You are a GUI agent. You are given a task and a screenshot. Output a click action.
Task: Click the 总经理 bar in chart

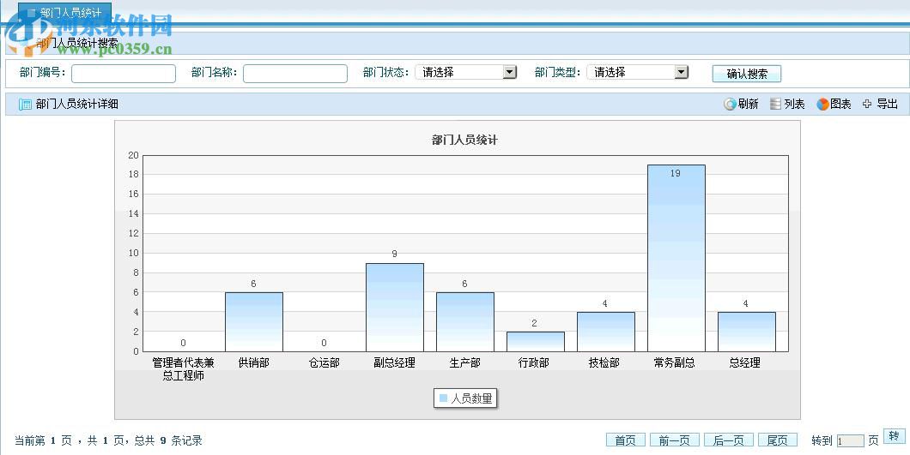[746, 332]
